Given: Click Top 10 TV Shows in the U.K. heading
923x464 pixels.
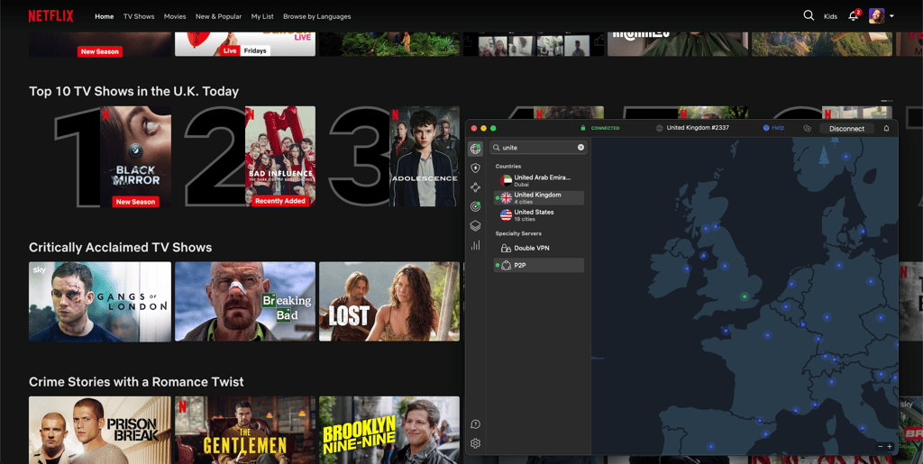Looking at the screenshot, I should tap(133, 91).
